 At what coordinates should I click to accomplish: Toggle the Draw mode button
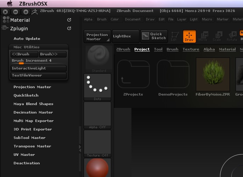pos(189,36)
